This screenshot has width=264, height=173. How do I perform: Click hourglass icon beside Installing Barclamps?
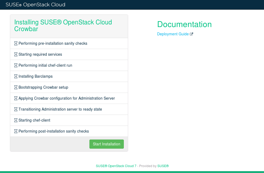click(16, 76)
